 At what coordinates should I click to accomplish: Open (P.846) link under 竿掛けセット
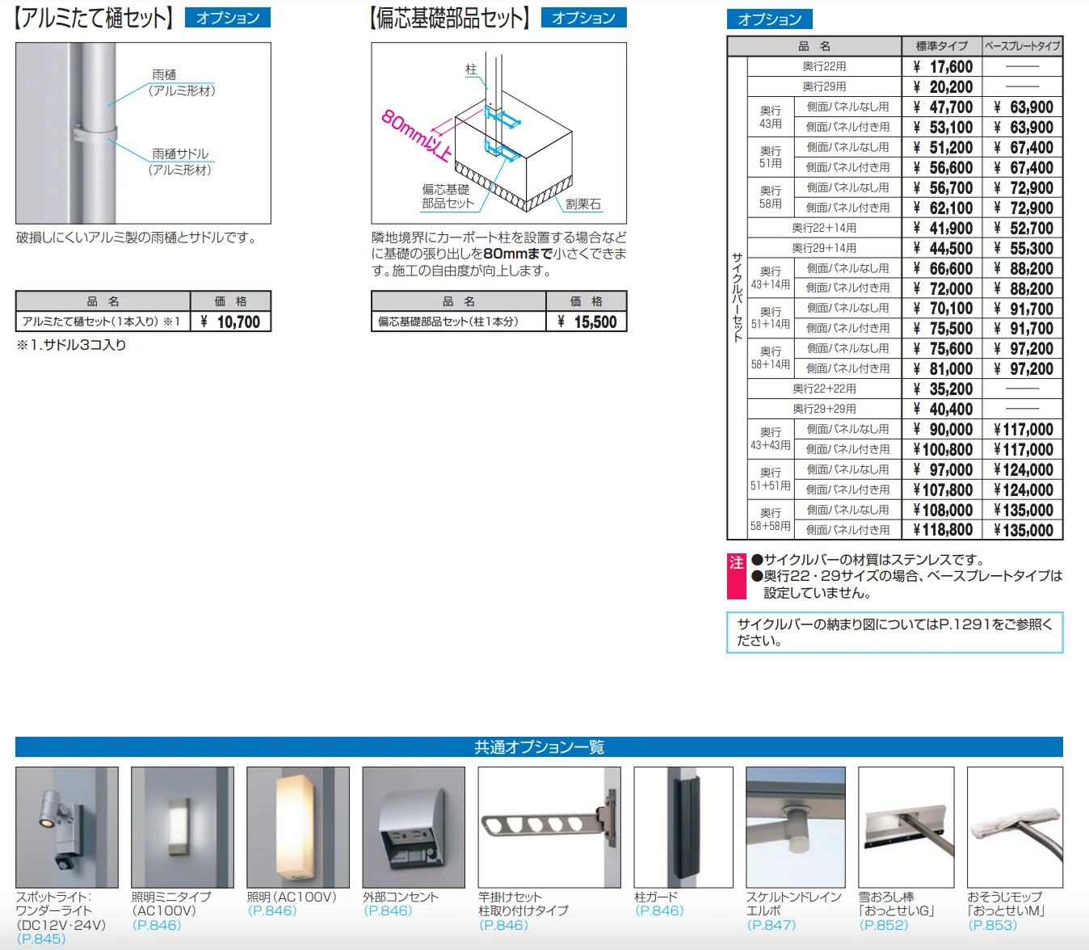tap(503, 925)
